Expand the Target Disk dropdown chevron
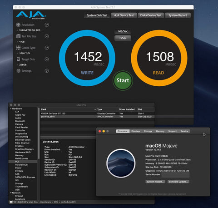This screenshot has height=208, width=218. pos(47,59)
